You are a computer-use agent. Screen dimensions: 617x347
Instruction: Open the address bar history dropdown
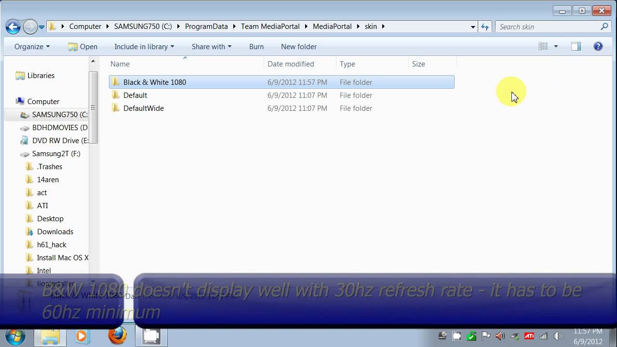[473, 27]
